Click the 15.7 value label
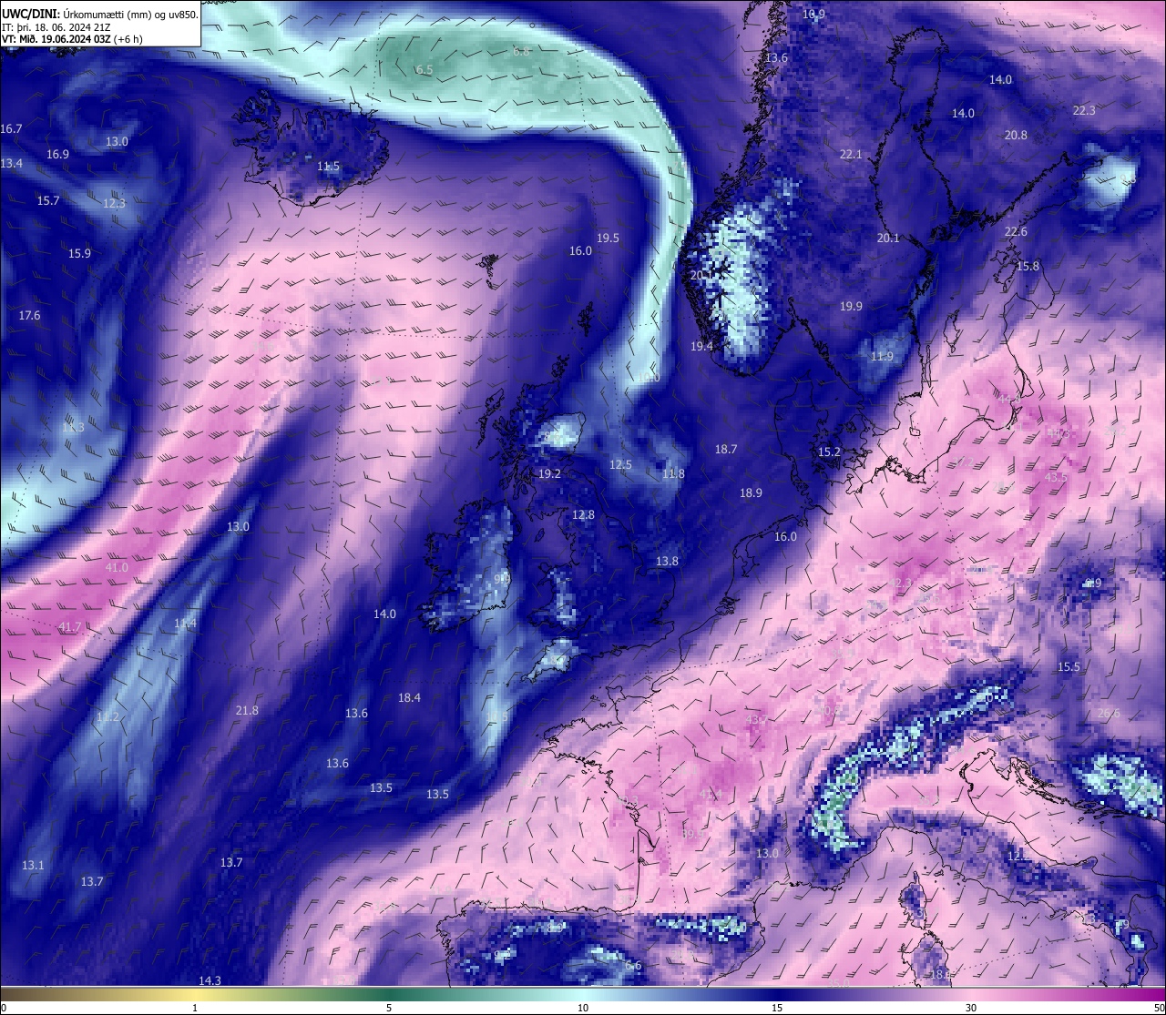This screenshot has width=1166, height=1015. [47, 200]
